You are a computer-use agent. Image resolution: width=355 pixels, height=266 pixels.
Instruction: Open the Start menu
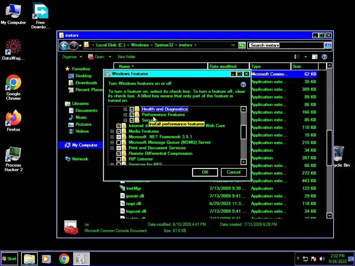click(x=9, y=259)
